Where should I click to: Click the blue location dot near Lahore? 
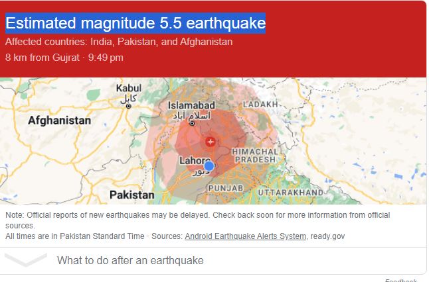(x=209, y=165)
